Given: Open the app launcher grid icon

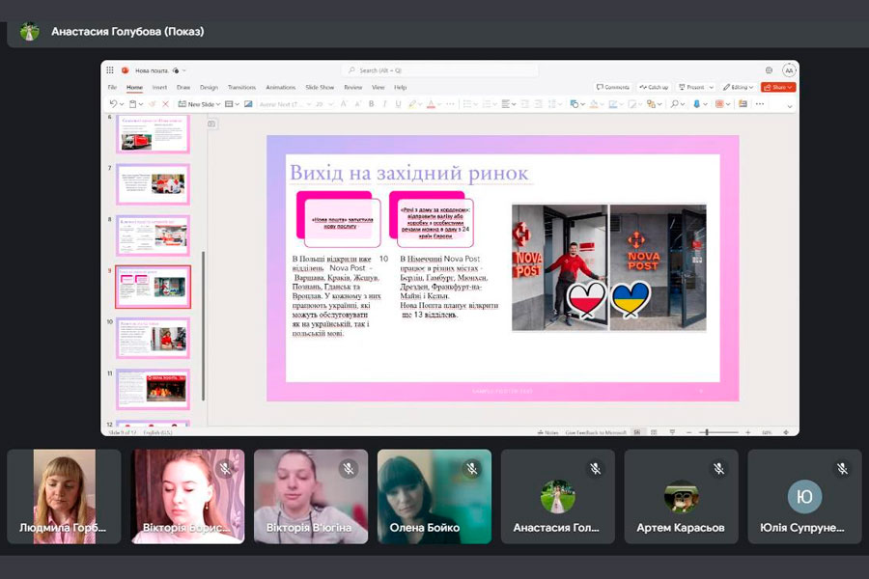Looking at the screenshot, I should [110, 70].
